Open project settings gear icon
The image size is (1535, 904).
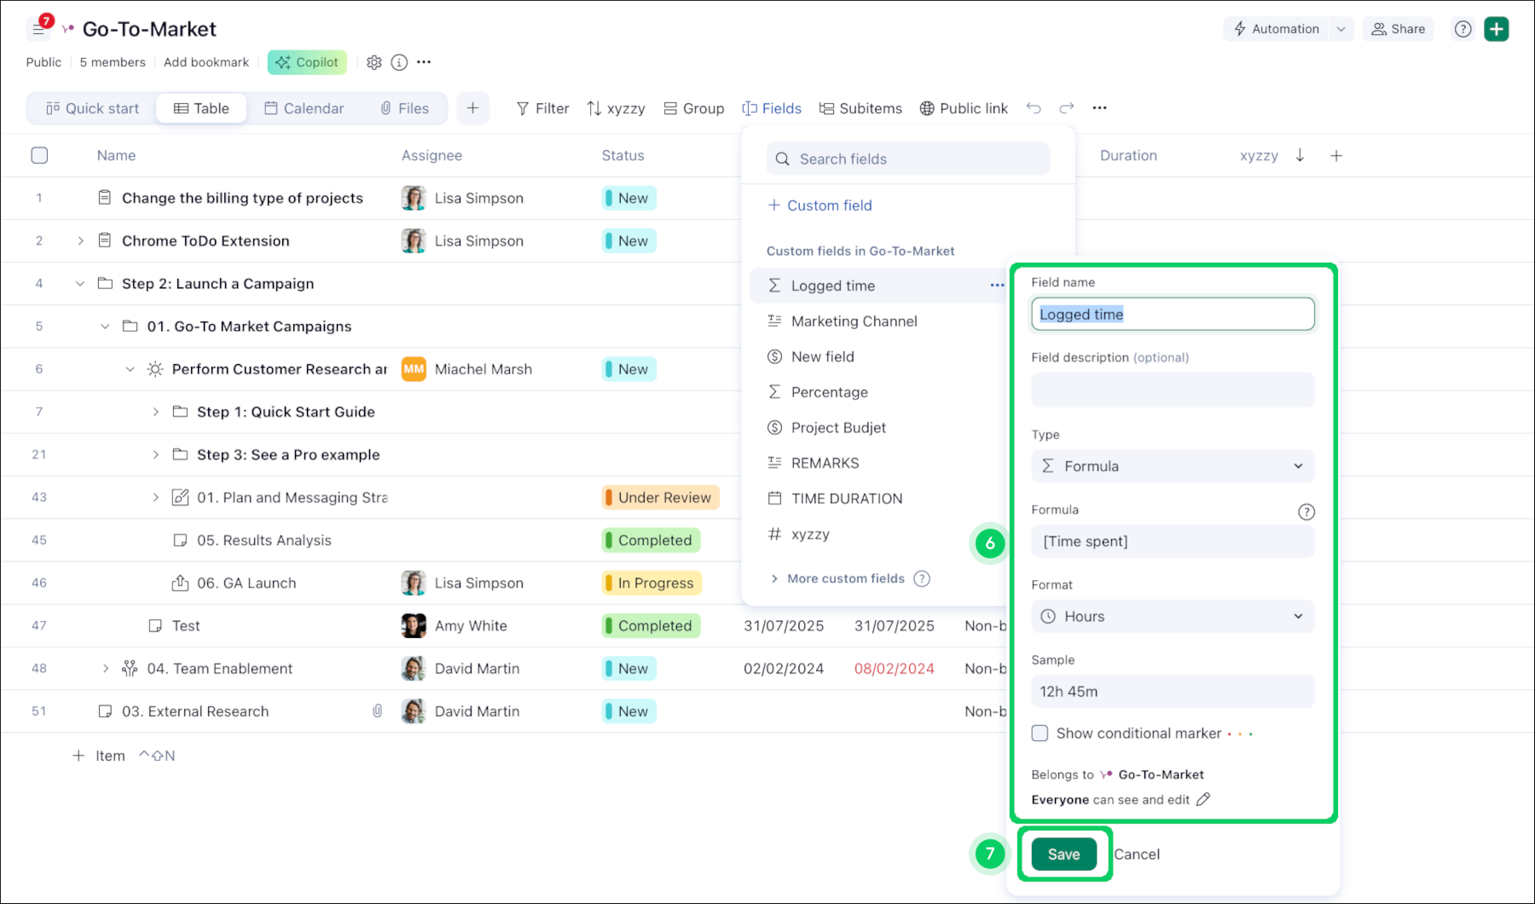[x=374, y=62]
